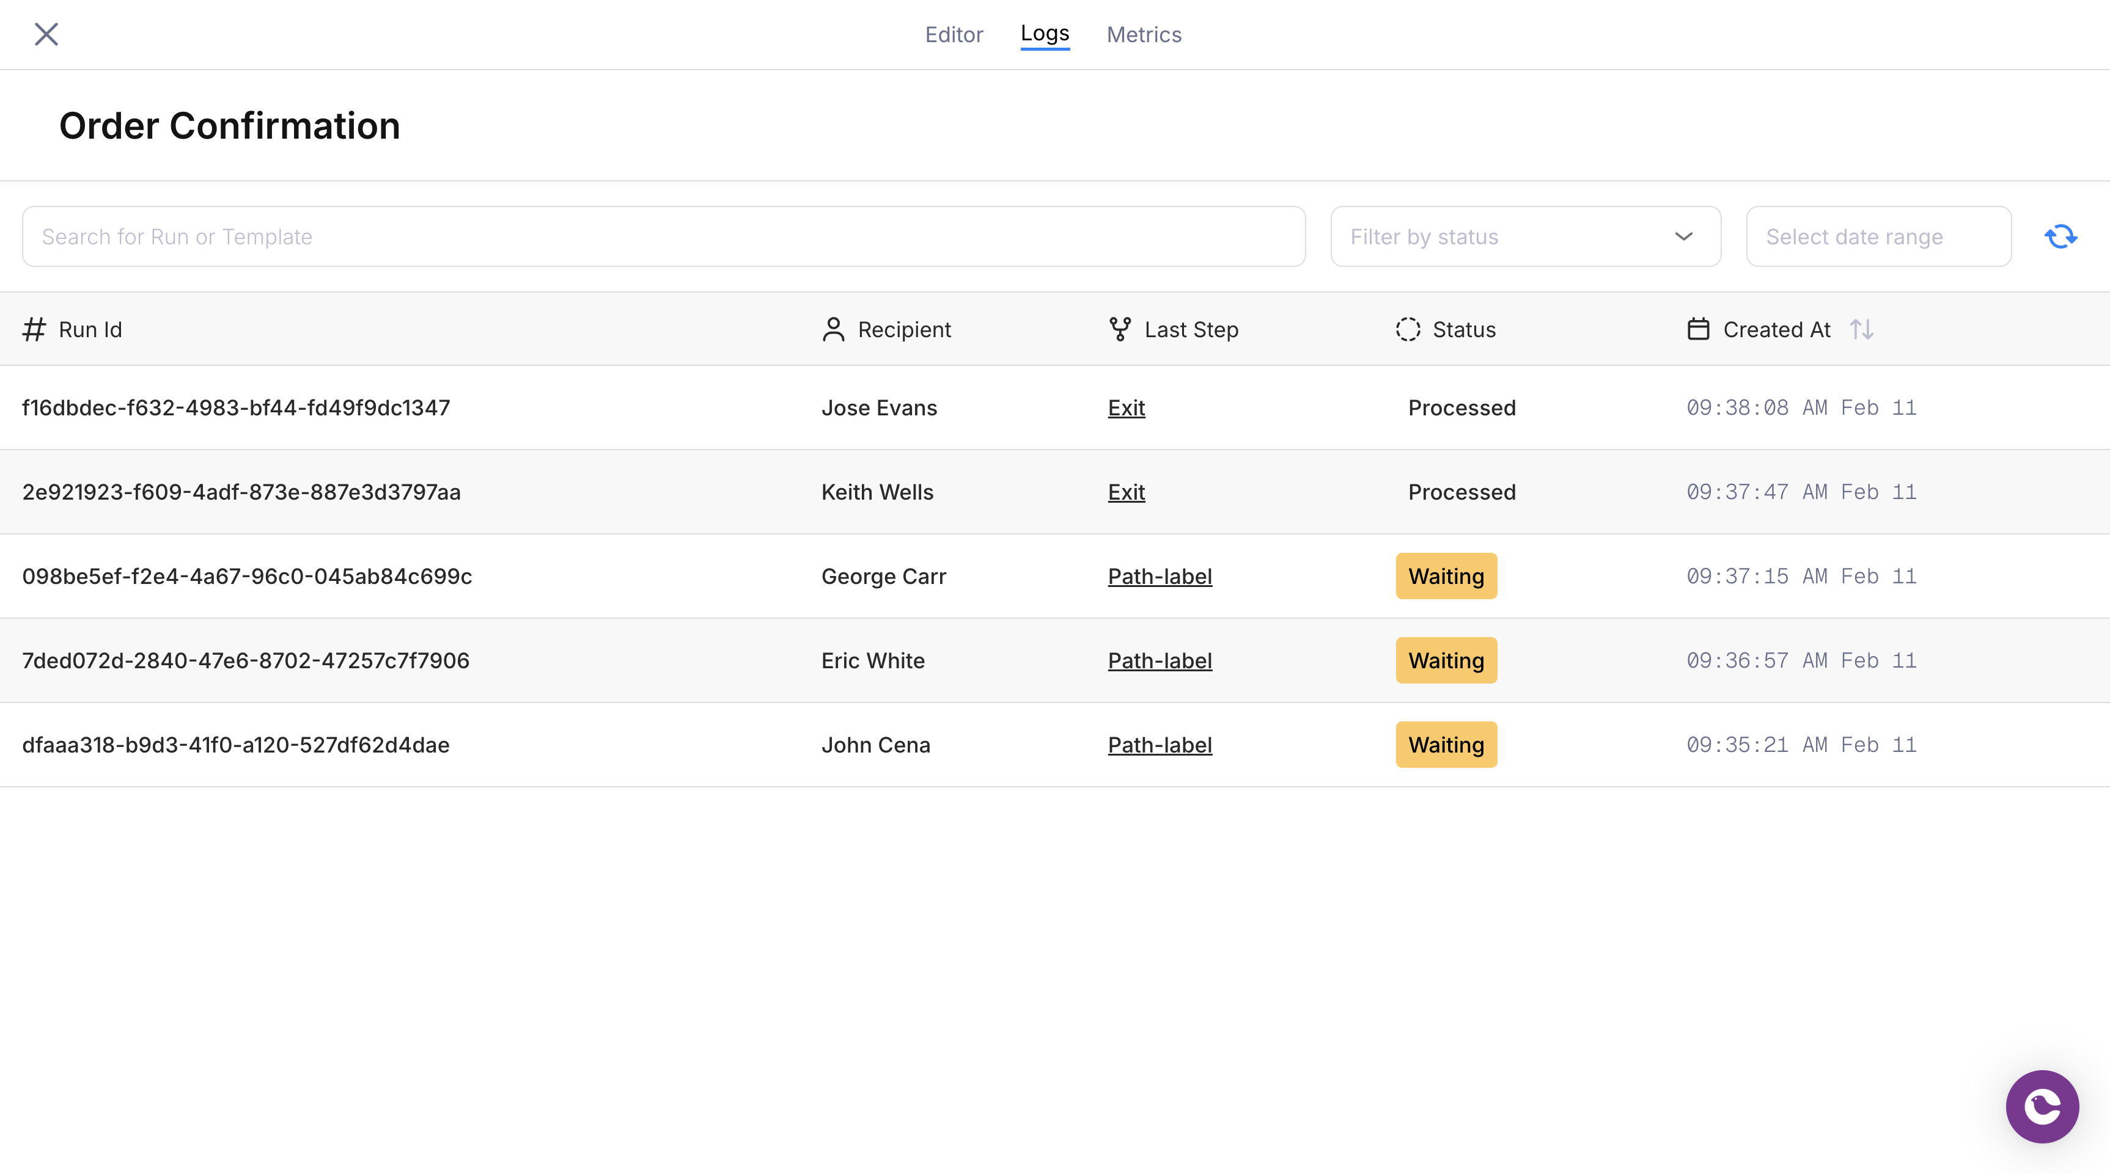Click the sort arrows next to Created At

(1861, 329)
